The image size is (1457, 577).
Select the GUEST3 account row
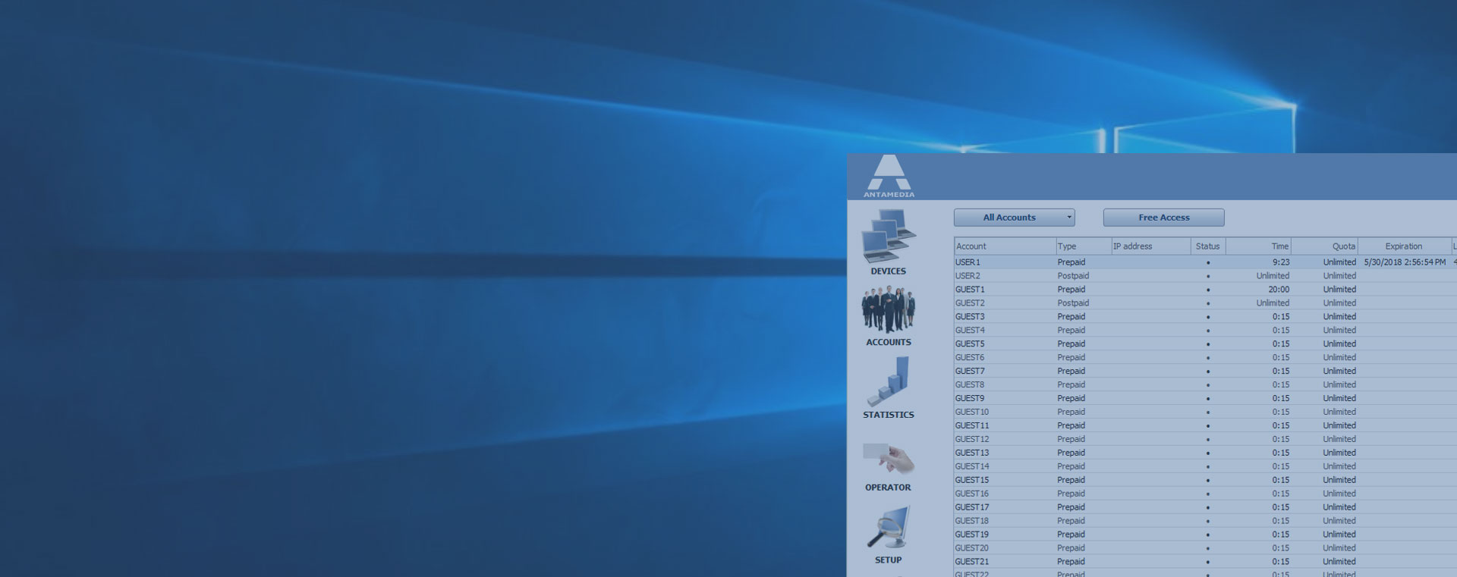[1205, 317]
